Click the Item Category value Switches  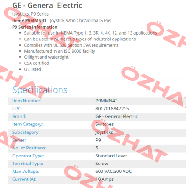[105, 124]
